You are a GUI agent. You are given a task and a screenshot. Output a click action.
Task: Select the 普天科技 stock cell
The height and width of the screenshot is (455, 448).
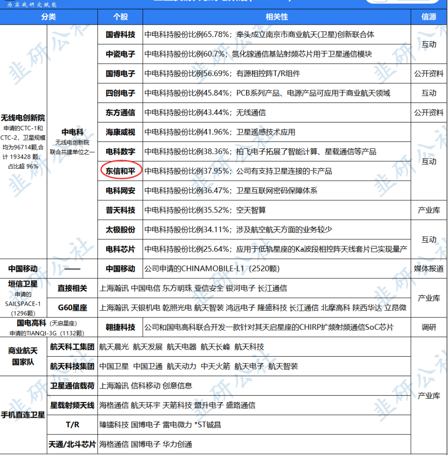tap(121, 210)
